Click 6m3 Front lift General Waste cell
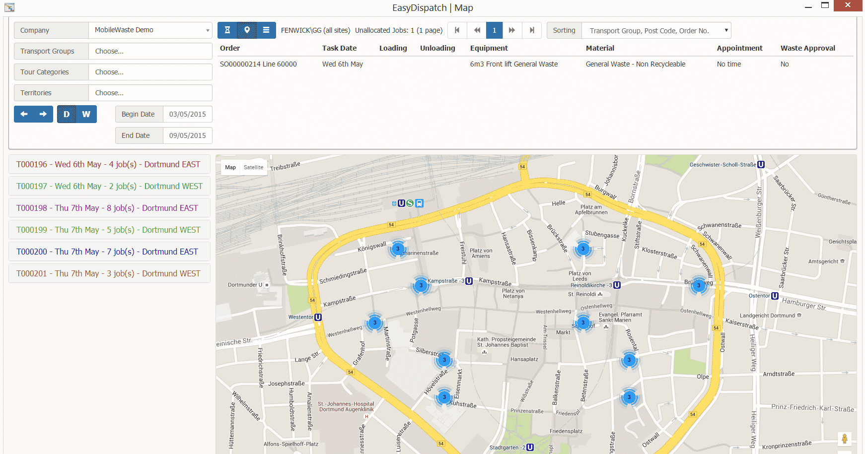 coord(514,64)
